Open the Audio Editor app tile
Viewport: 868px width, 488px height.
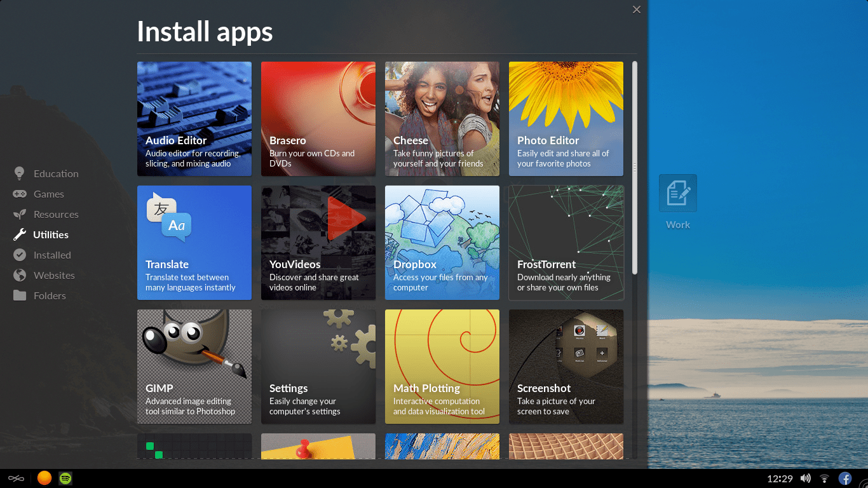click(194, 119)
